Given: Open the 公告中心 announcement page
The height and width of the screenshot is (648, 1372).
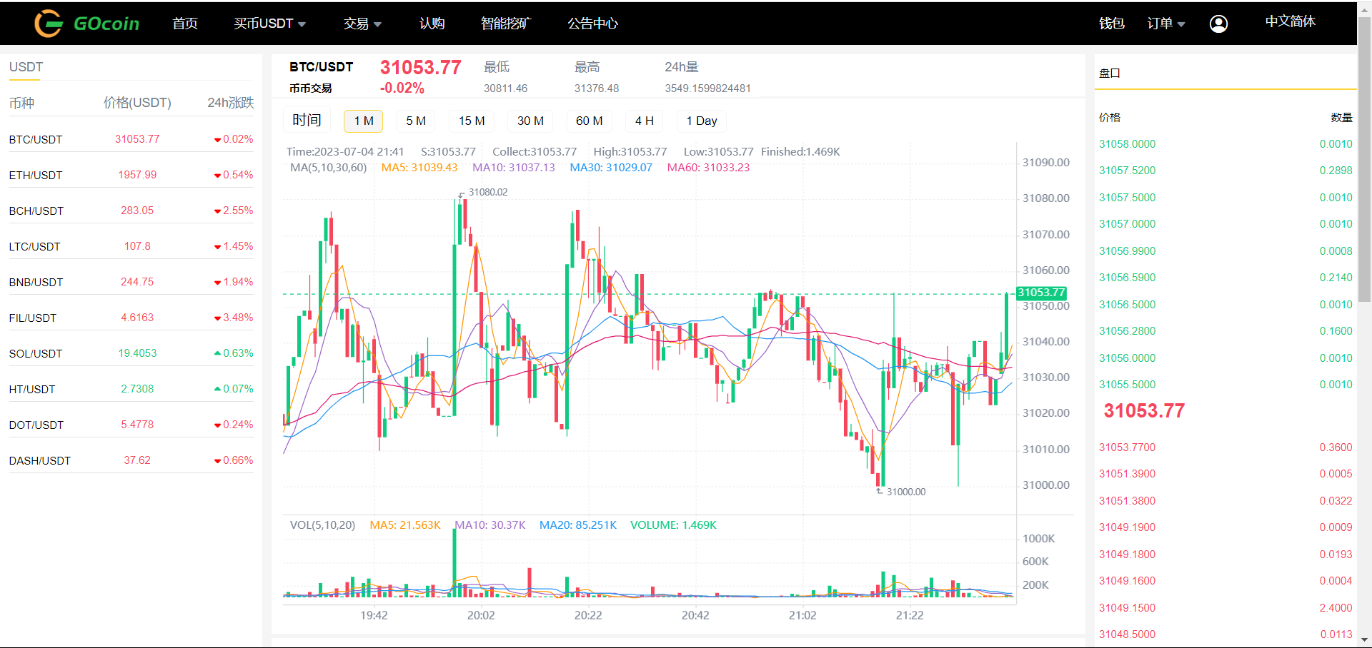Looking at the screenshot, I should pyautogui.click(x=592, y=24).
